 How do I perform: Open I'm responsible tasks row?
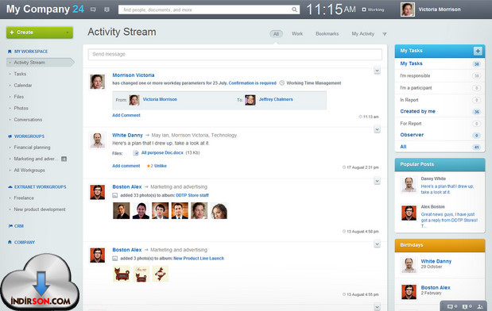pyautogui.click(x=440, y=76)
